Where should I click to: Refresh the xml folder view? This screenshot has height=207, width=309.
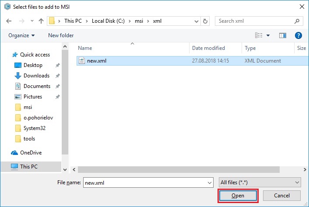(205, 21)
